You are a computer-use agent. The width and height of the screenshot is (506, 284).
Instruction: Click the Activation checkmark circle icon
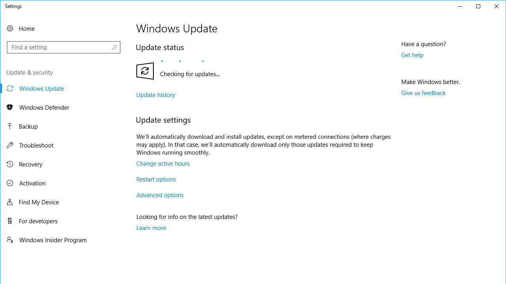[10, 183]
